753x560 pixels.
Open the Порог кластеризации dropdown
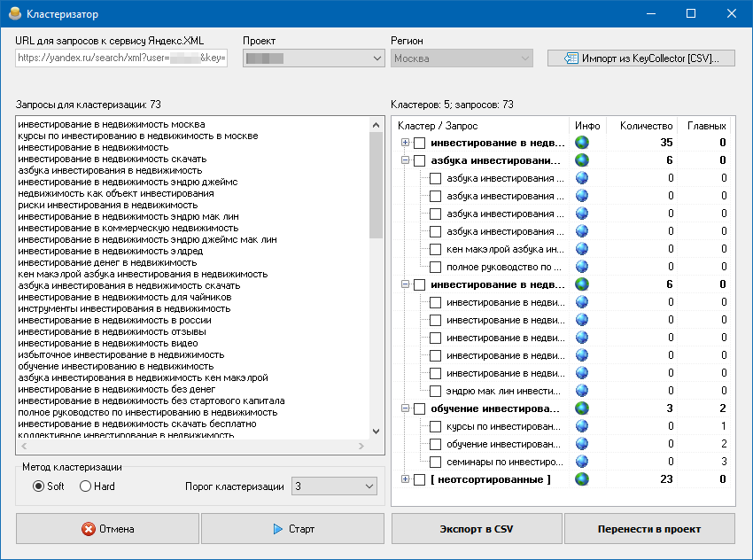coord(334,486)
